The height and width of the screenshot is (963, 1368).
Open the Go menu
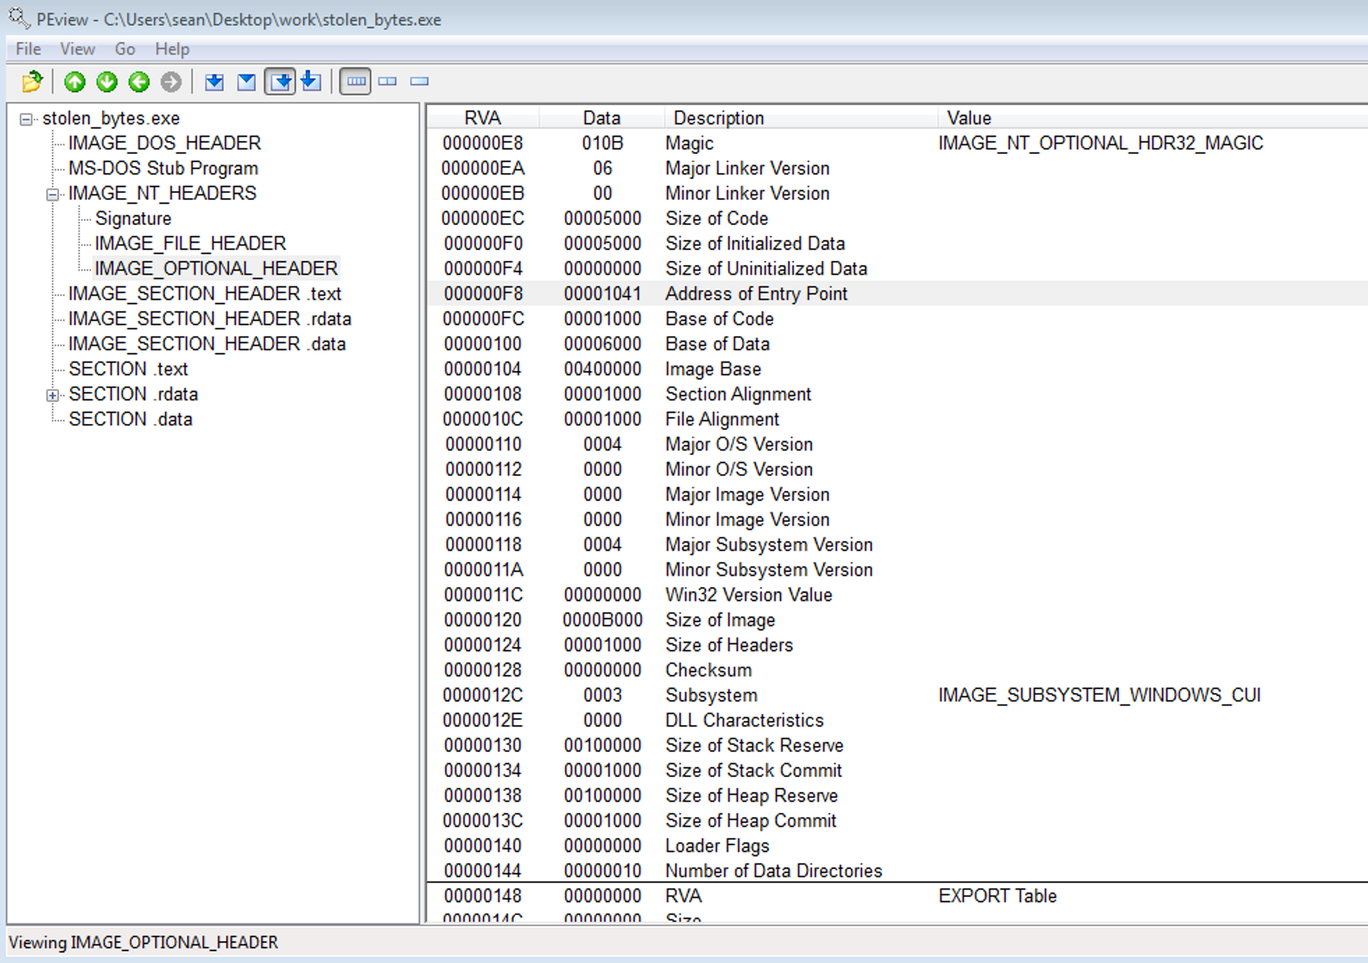pyautogui.click(x=125, y=49)
